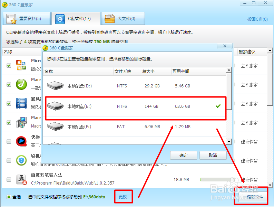This screenshot has width=274, height=207.
Task: Click the 5.46 GB free space value
Action: tap(183, 86)
